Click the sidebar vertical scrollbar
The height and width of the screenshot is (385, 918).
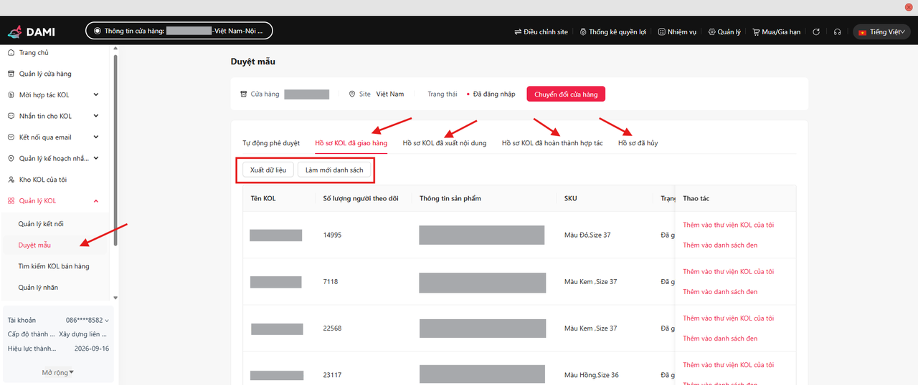[115, 143]
